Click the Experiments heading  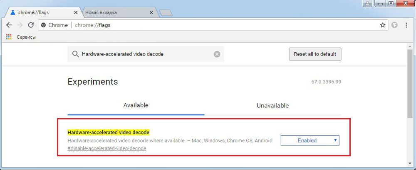93,81
